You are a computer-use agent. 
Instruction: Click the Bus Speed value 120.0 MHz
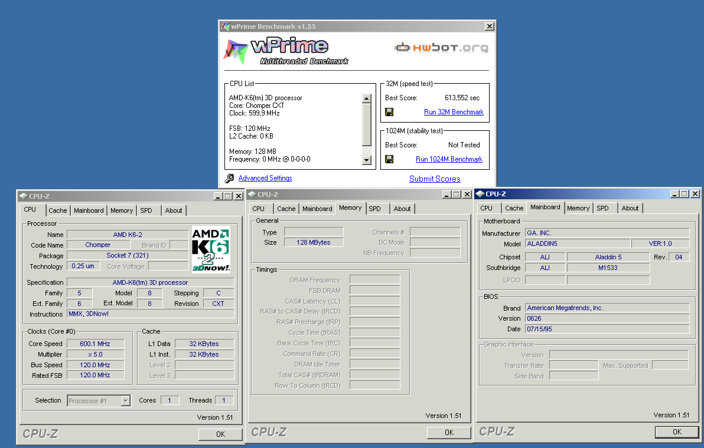tap(95, 365)
